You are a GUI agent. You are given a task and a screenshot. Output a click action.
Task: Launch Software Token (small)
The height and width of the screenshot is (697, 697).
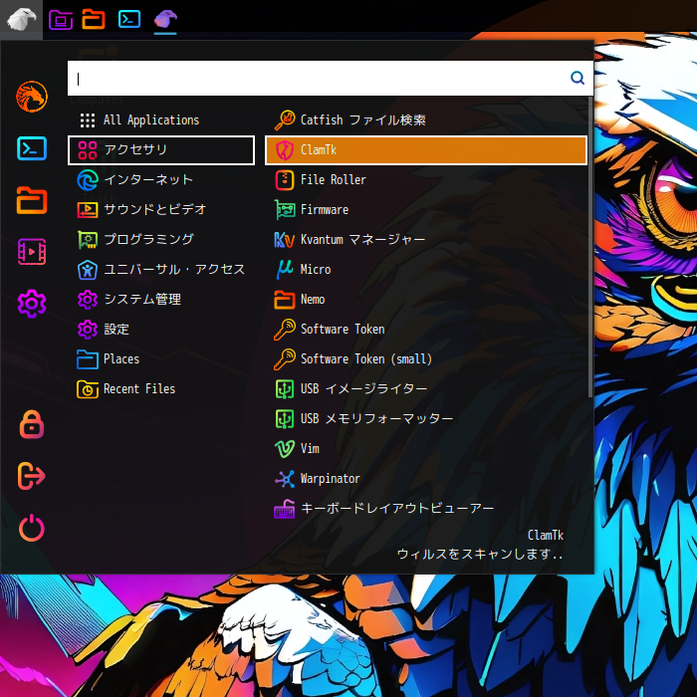click(426, 359)
